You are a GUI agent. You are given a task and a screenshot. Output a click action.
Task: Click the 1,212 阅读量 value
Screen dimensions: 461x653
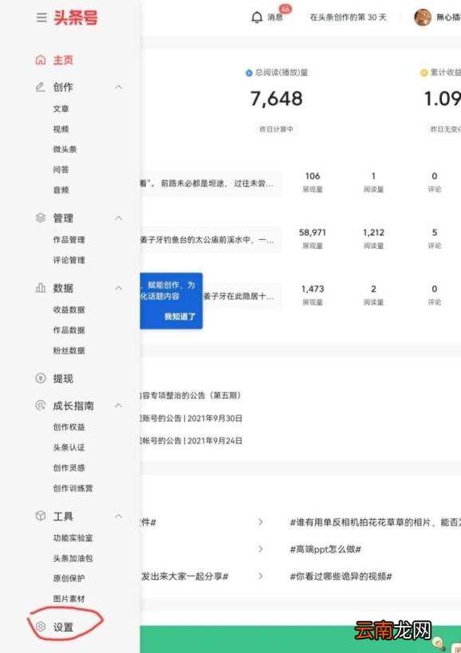[373, 232]
